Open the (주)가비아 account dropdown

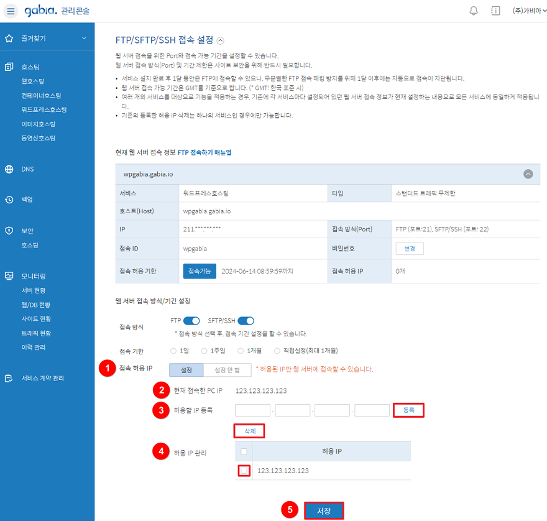[x=529, y=11]
